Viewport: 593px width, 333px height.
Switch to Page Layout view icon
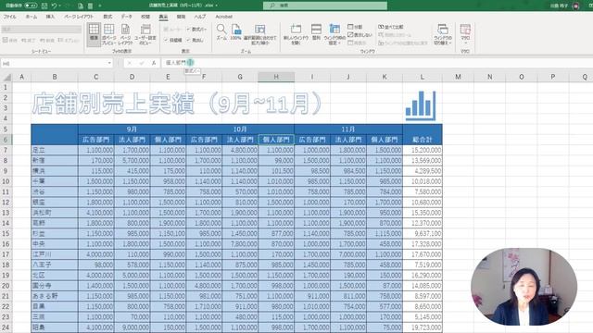[125, 34]
